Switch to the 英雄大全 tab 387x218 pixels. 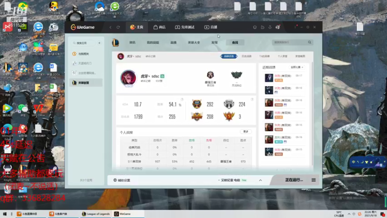[194, 43]
